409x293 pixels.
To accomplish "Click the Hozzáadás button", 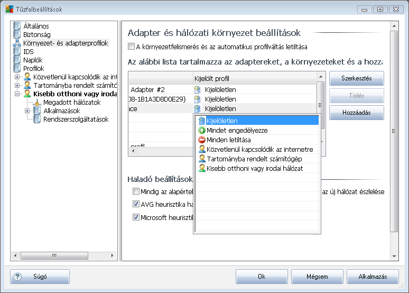I will 356,113.
